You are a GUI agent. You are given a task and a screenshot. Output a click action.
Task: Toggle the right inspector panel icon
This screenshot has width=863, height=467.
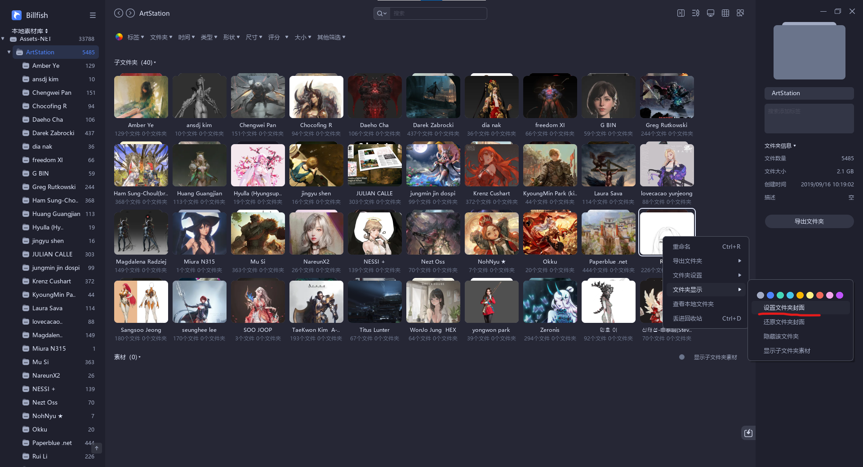point(681,13)
